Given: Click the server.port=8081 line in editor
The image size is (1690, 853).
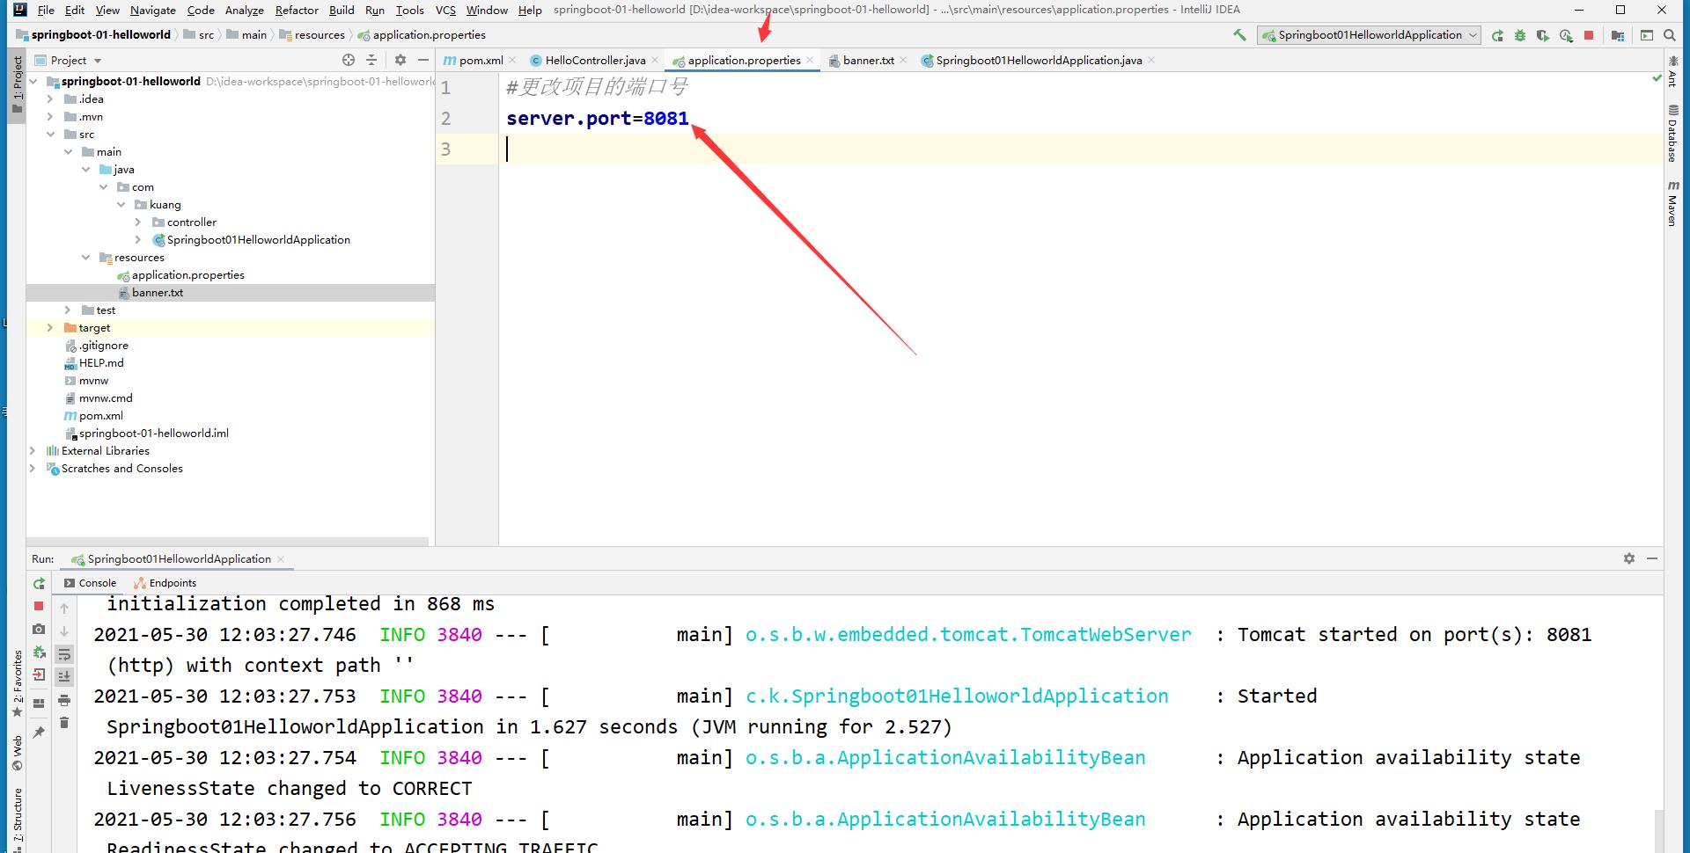Looking at the screenshot, I should click(597, 118).
